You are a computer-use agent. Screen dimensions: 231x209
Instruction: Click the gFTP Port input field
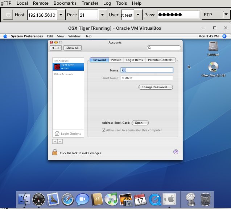88,15
